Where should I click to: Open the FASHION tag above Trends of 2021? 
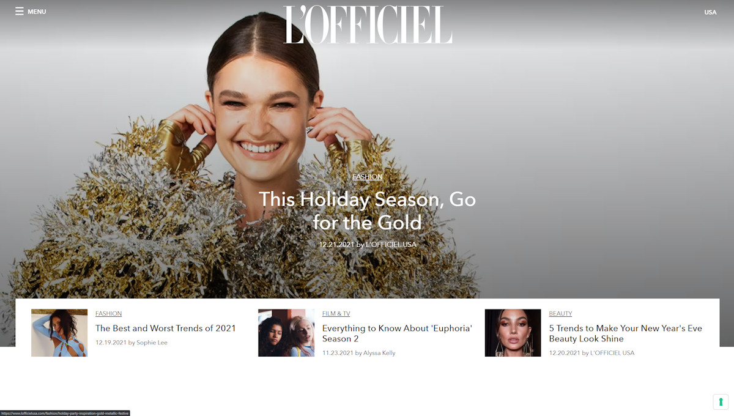click(x=108, y=314)
